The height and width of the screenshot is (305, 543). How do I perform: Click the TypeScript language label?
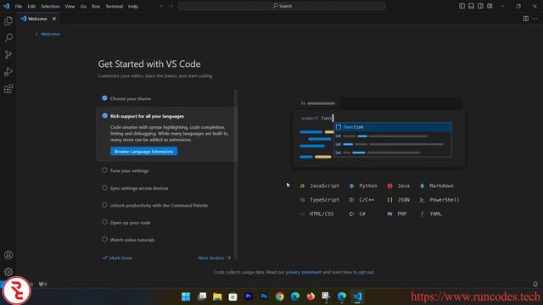324,200
